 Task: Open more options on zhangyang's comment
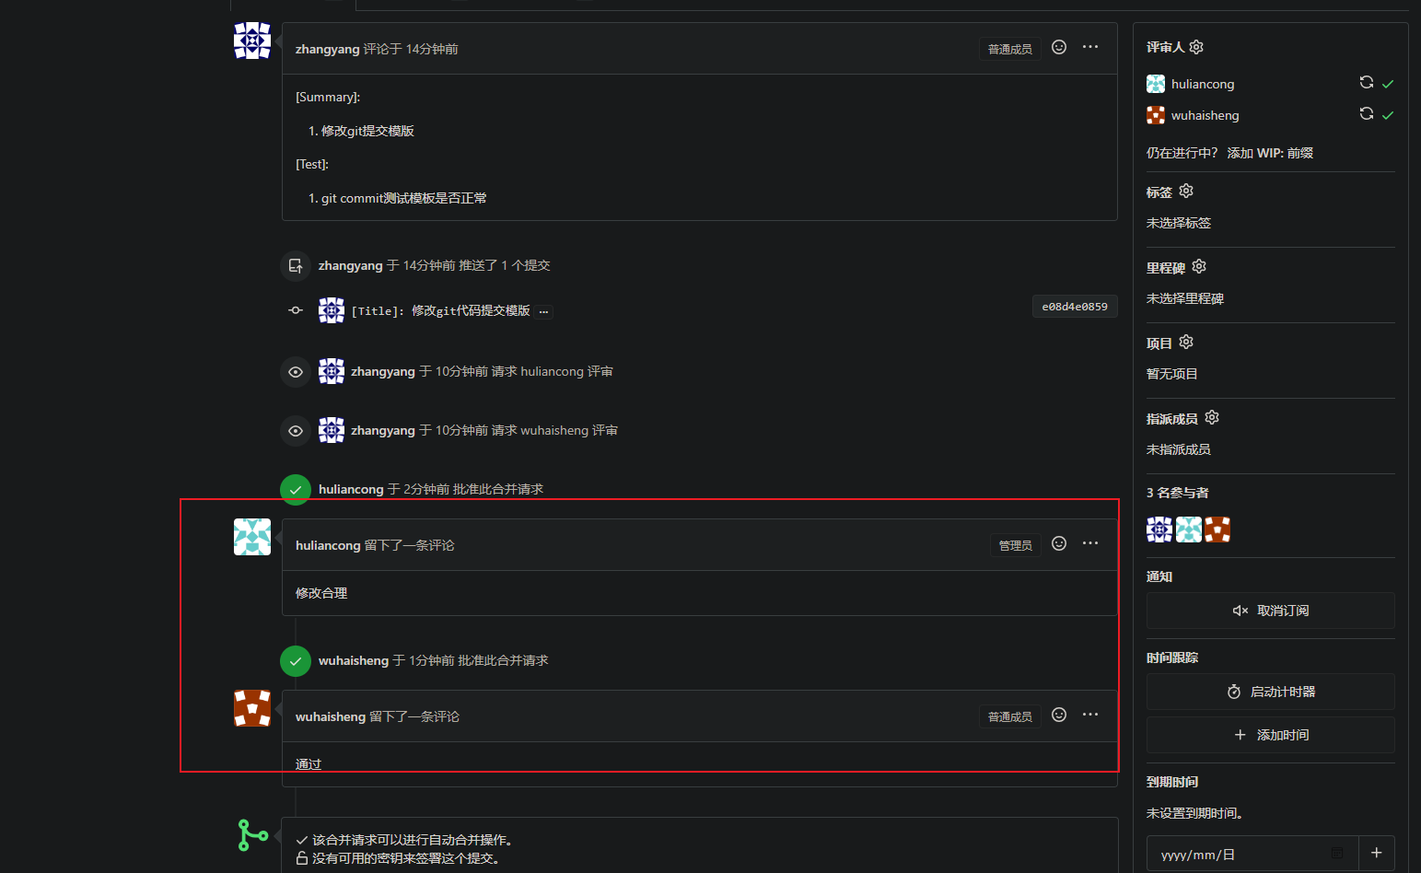(1090, 47)
